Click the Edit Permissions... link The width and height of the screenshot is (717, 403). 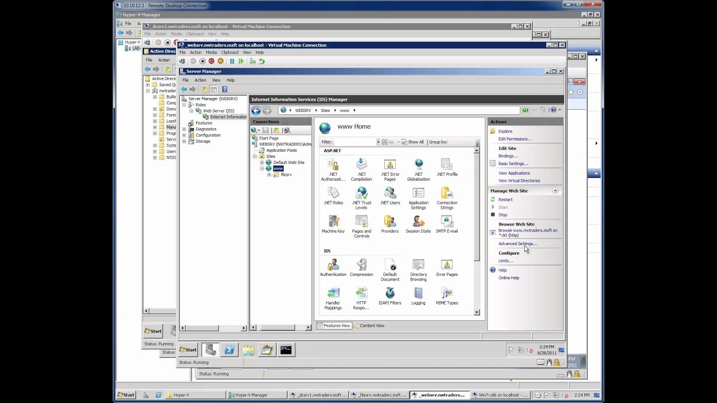(515, 139)
